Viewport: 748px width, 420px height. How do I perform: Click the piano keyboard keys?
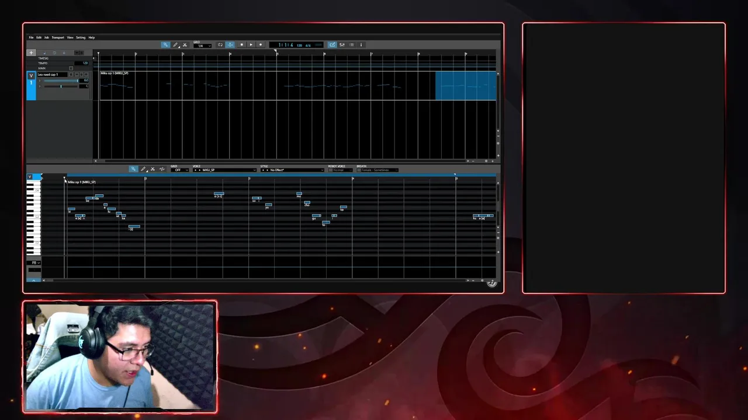33,218
